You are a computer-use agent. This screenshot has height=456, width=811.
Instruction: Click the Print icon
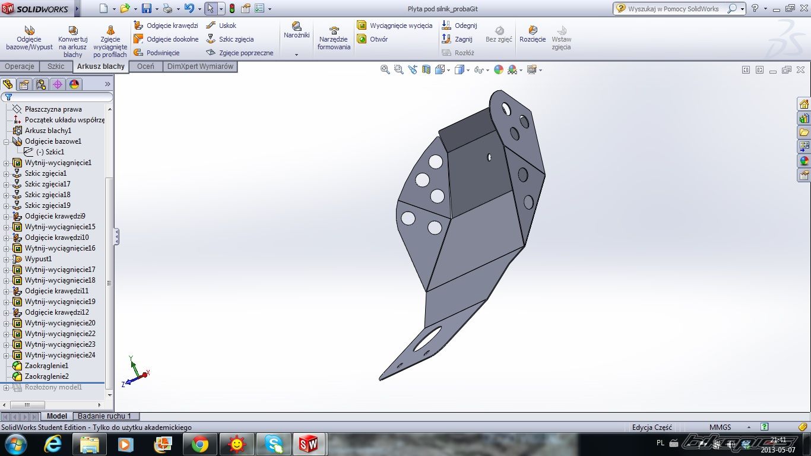point(167,8)
